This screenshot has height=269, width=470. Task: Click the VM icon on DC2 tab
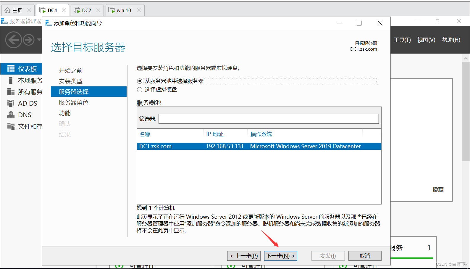pyautogui.click(x=77, y=10)
